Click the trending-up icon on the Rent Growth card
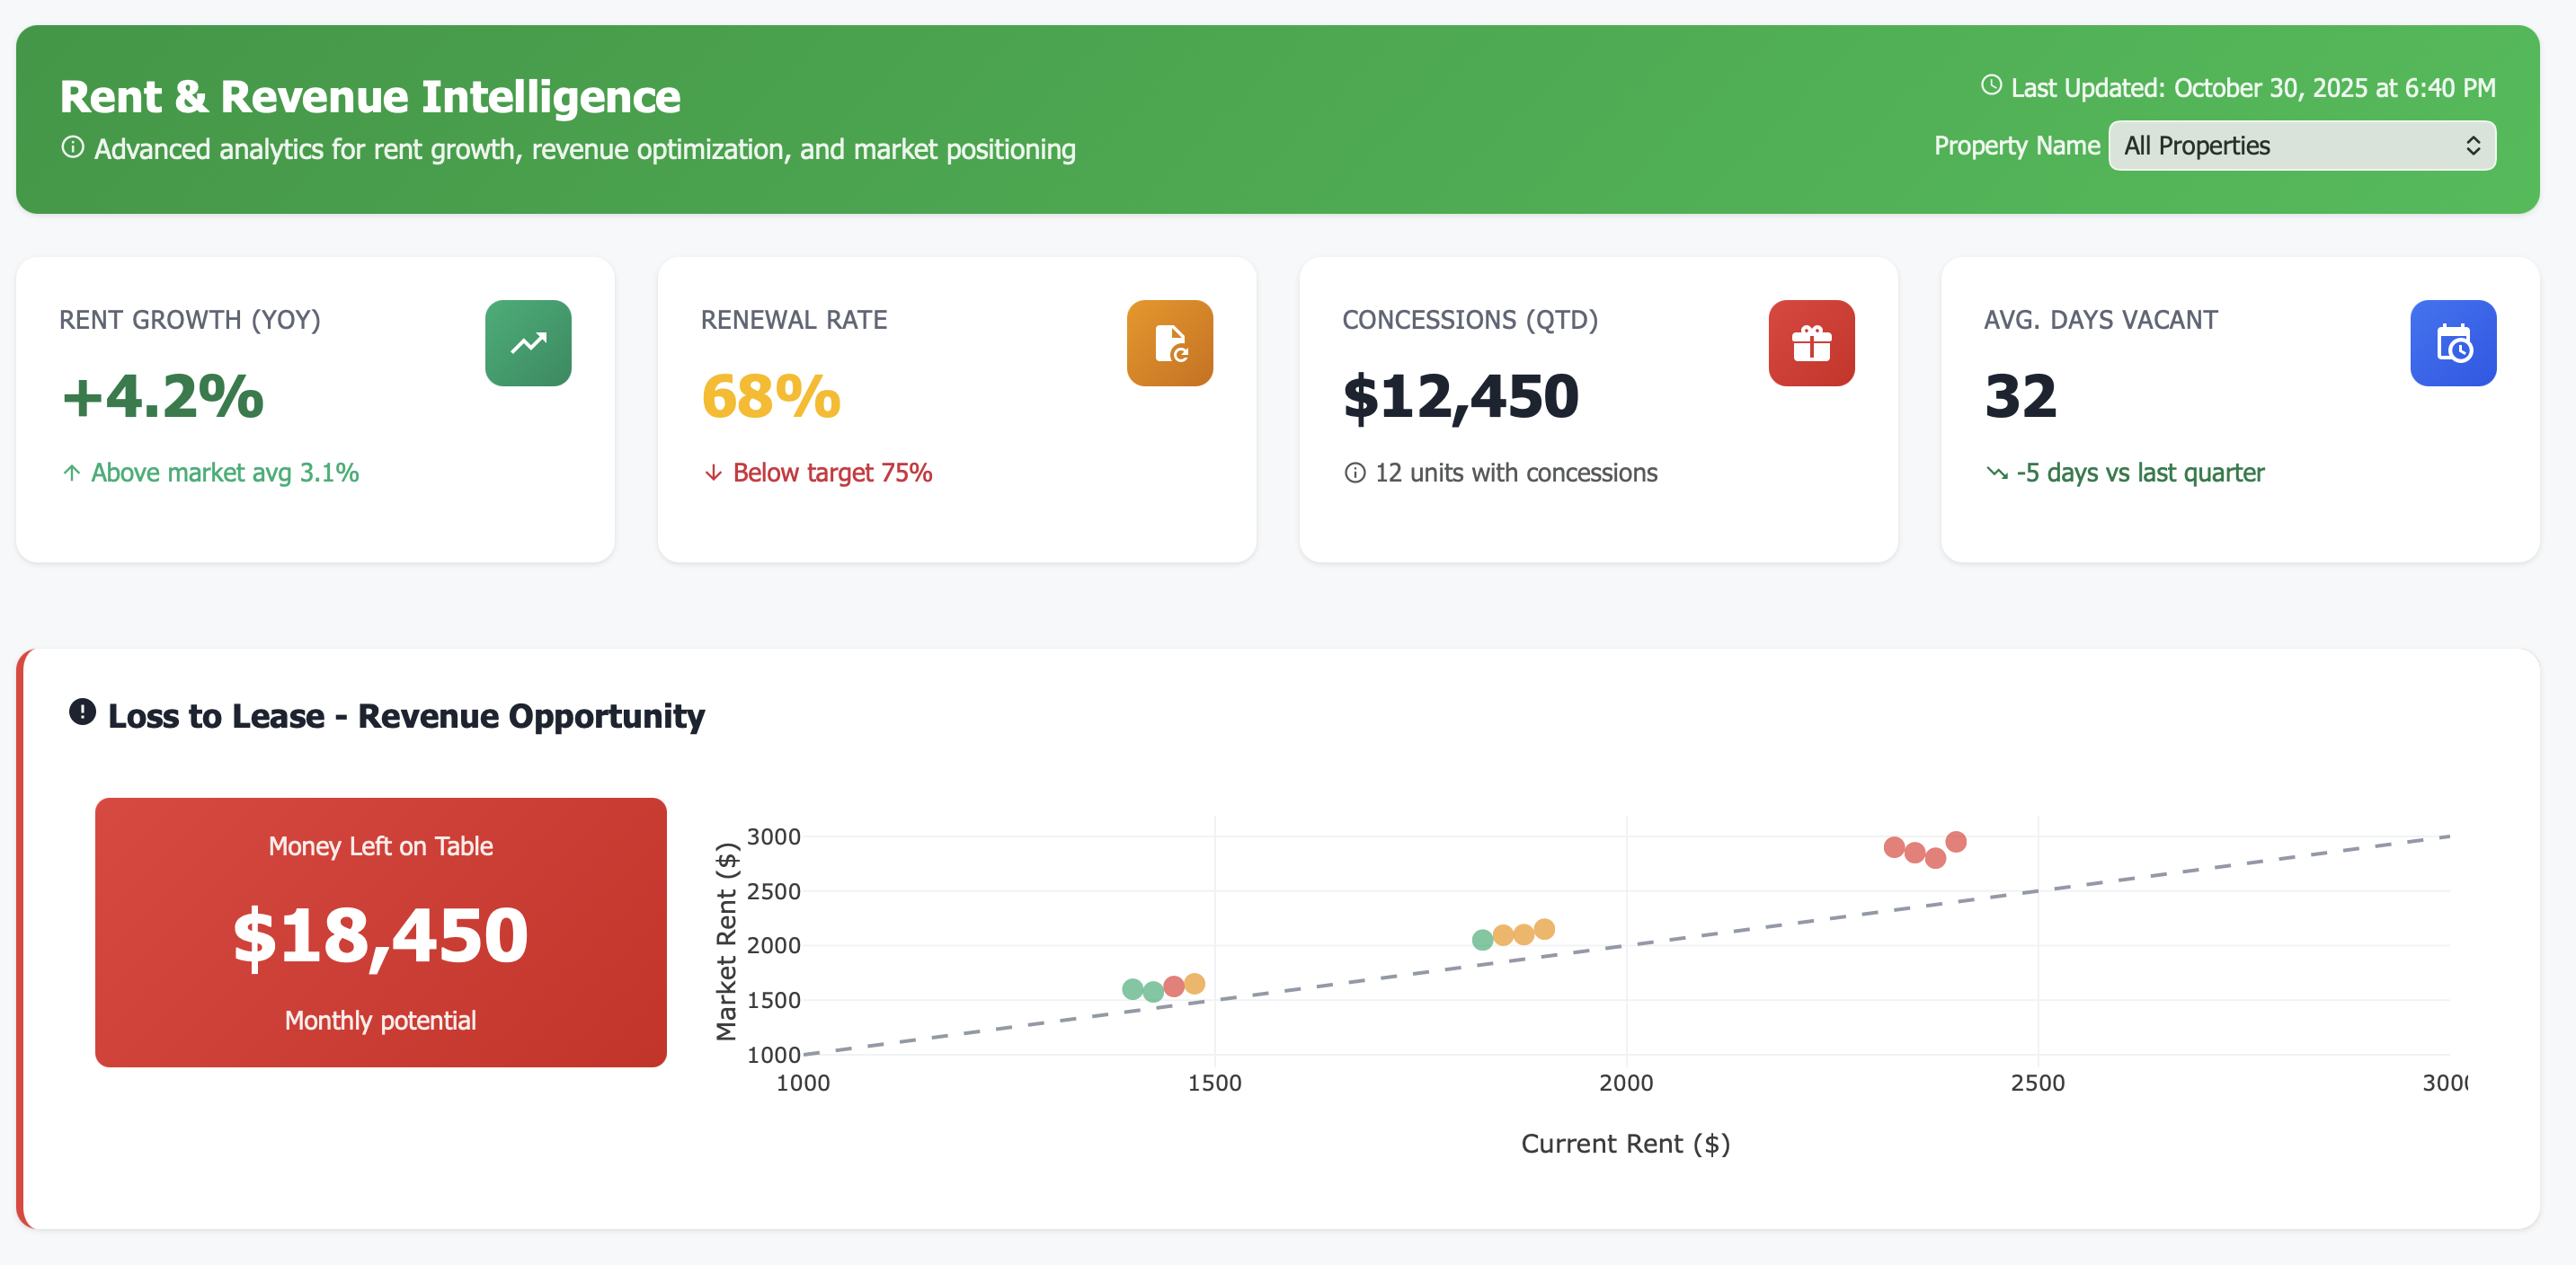Viewport: 2576px width, 1265px height. [528, 344]
